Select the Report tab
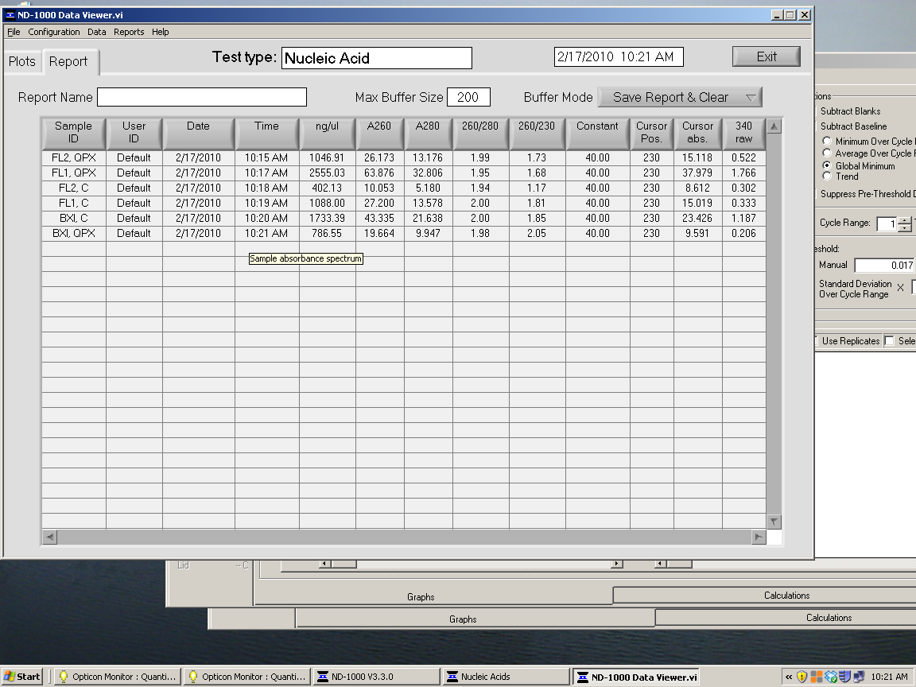The height and width of the screenshot is (687, 916). (x=68, y=61)
